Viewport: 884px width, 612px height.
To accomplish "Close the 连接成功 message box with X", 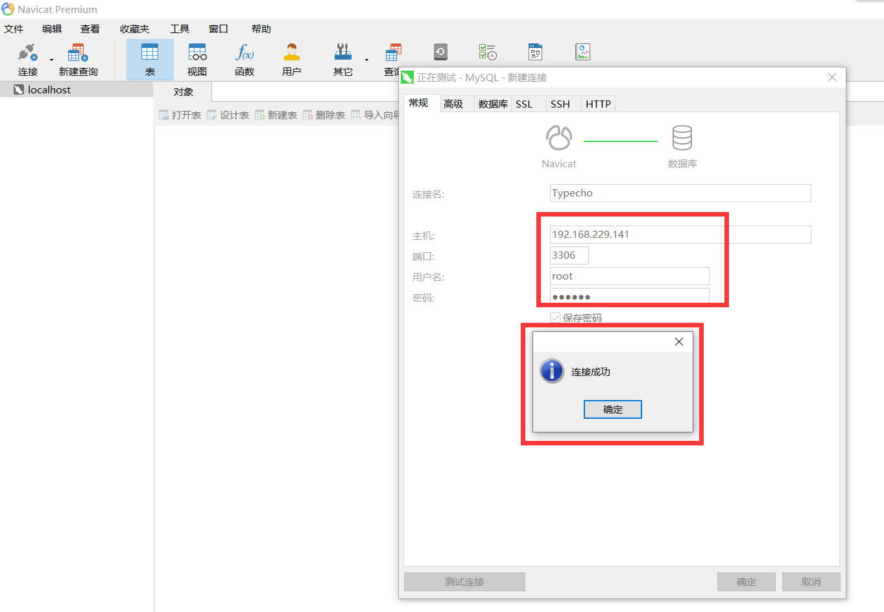I will point(679,342).
